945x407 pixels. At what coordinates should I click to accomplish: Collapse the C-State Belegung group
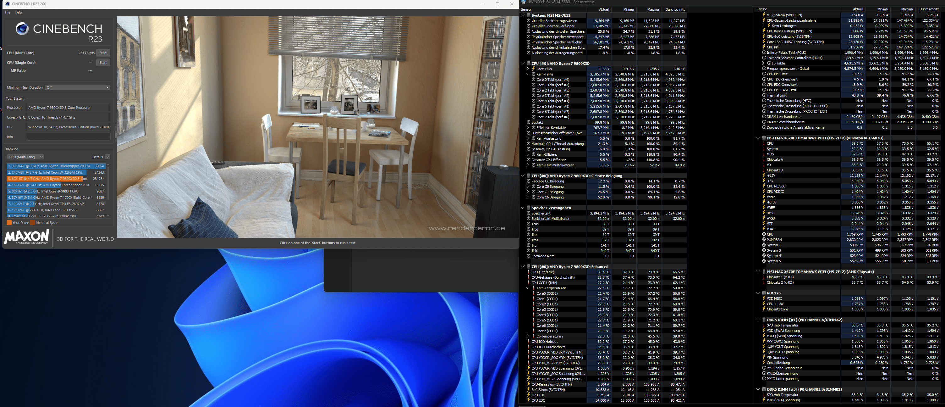(522, 176)
